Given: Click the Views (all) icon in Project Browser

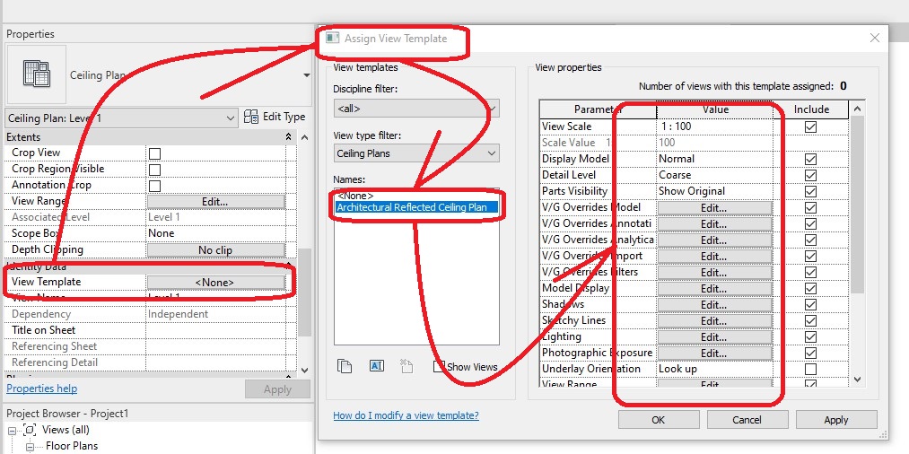Looking at the screenshot, I should tap(30, 430).
